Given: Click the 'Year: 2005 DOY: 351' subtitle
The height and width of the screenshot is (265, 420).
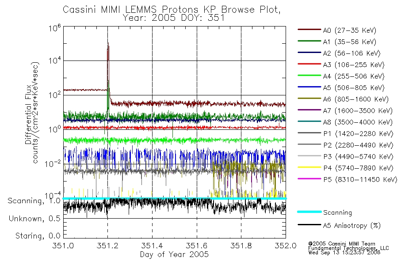Looking at the screenshot, I should tap(173, 18).
